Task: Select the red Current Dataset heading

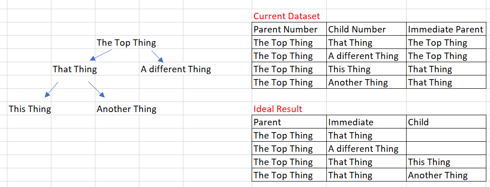Action: tap(286, 16)
